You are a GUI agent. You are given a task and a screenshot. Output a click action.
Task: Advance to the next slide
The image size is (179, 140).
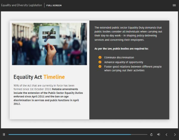[x=175, y=135]
